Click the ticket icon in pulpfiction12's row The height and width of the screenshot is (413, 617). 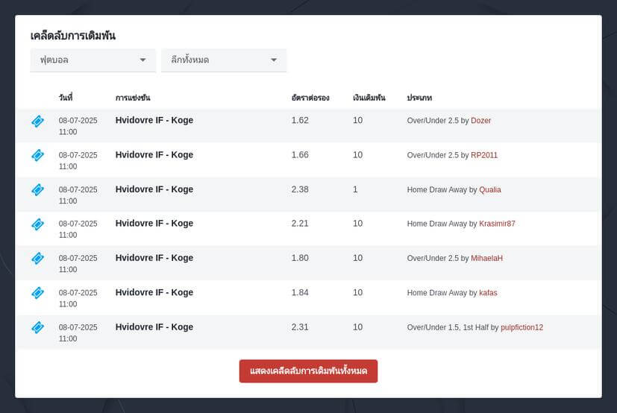38,327
